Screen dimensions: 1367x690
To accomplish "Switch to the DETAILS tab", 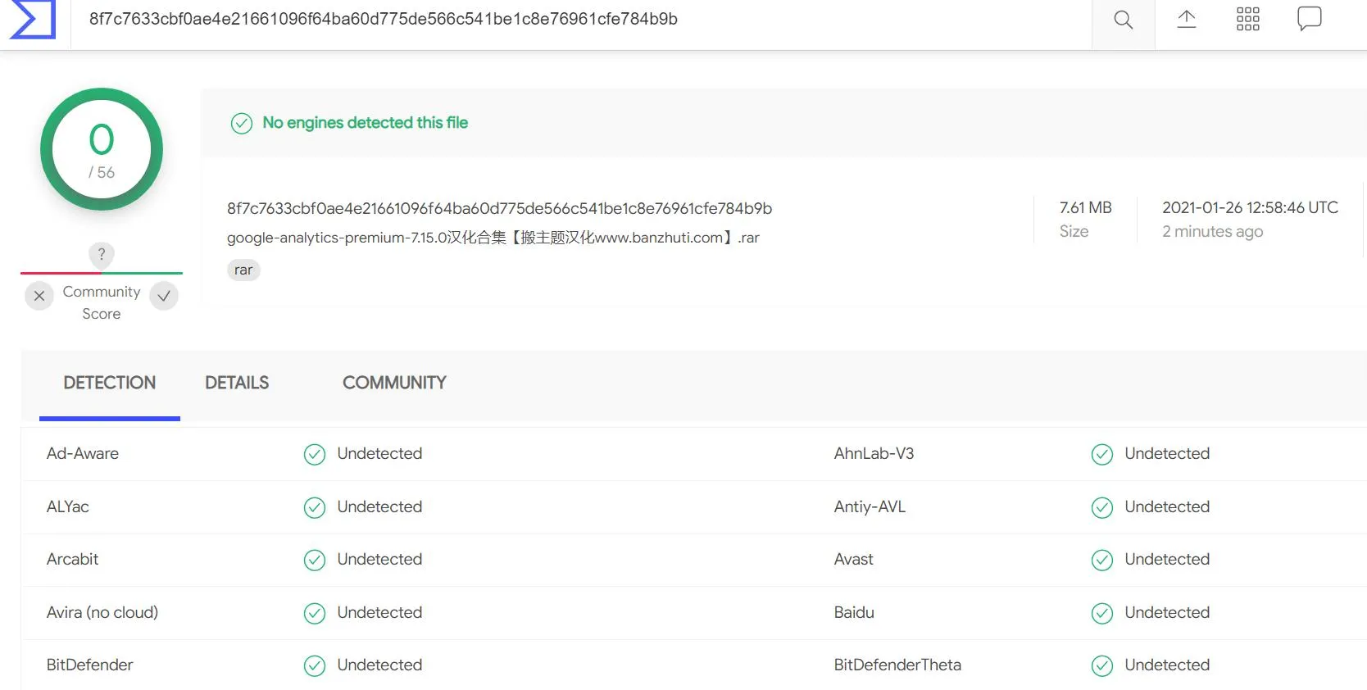I will (237, 383).
